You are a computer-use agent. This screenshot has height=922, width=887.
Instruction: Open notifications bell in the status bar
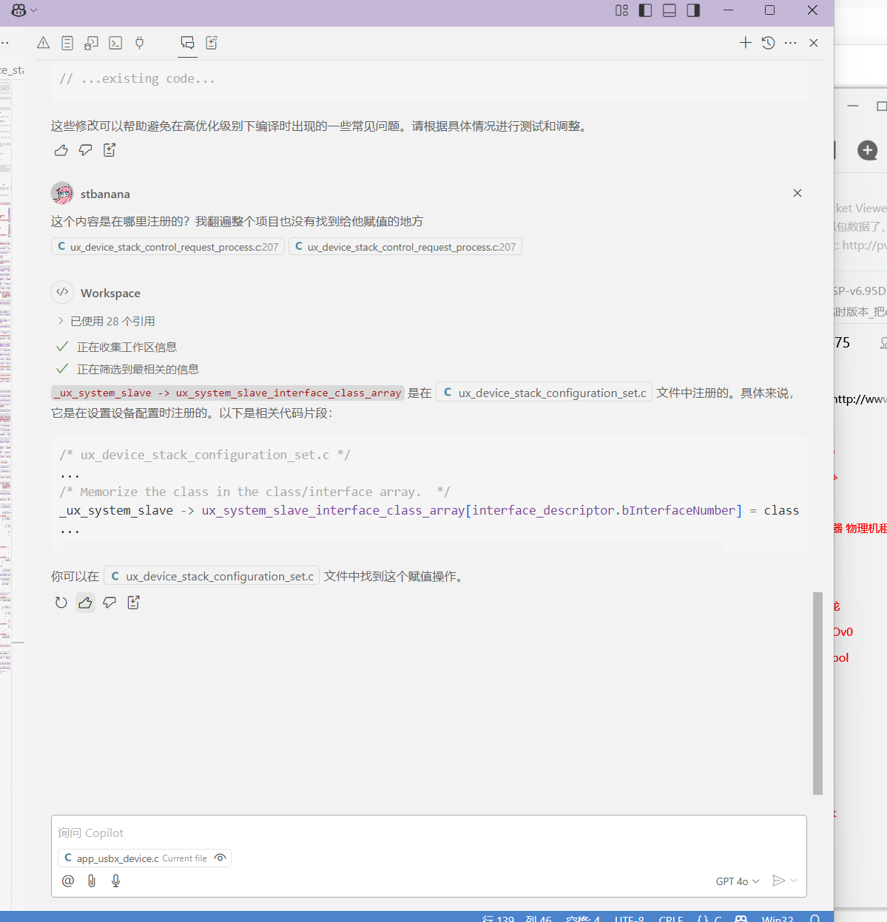click(815, 918)
